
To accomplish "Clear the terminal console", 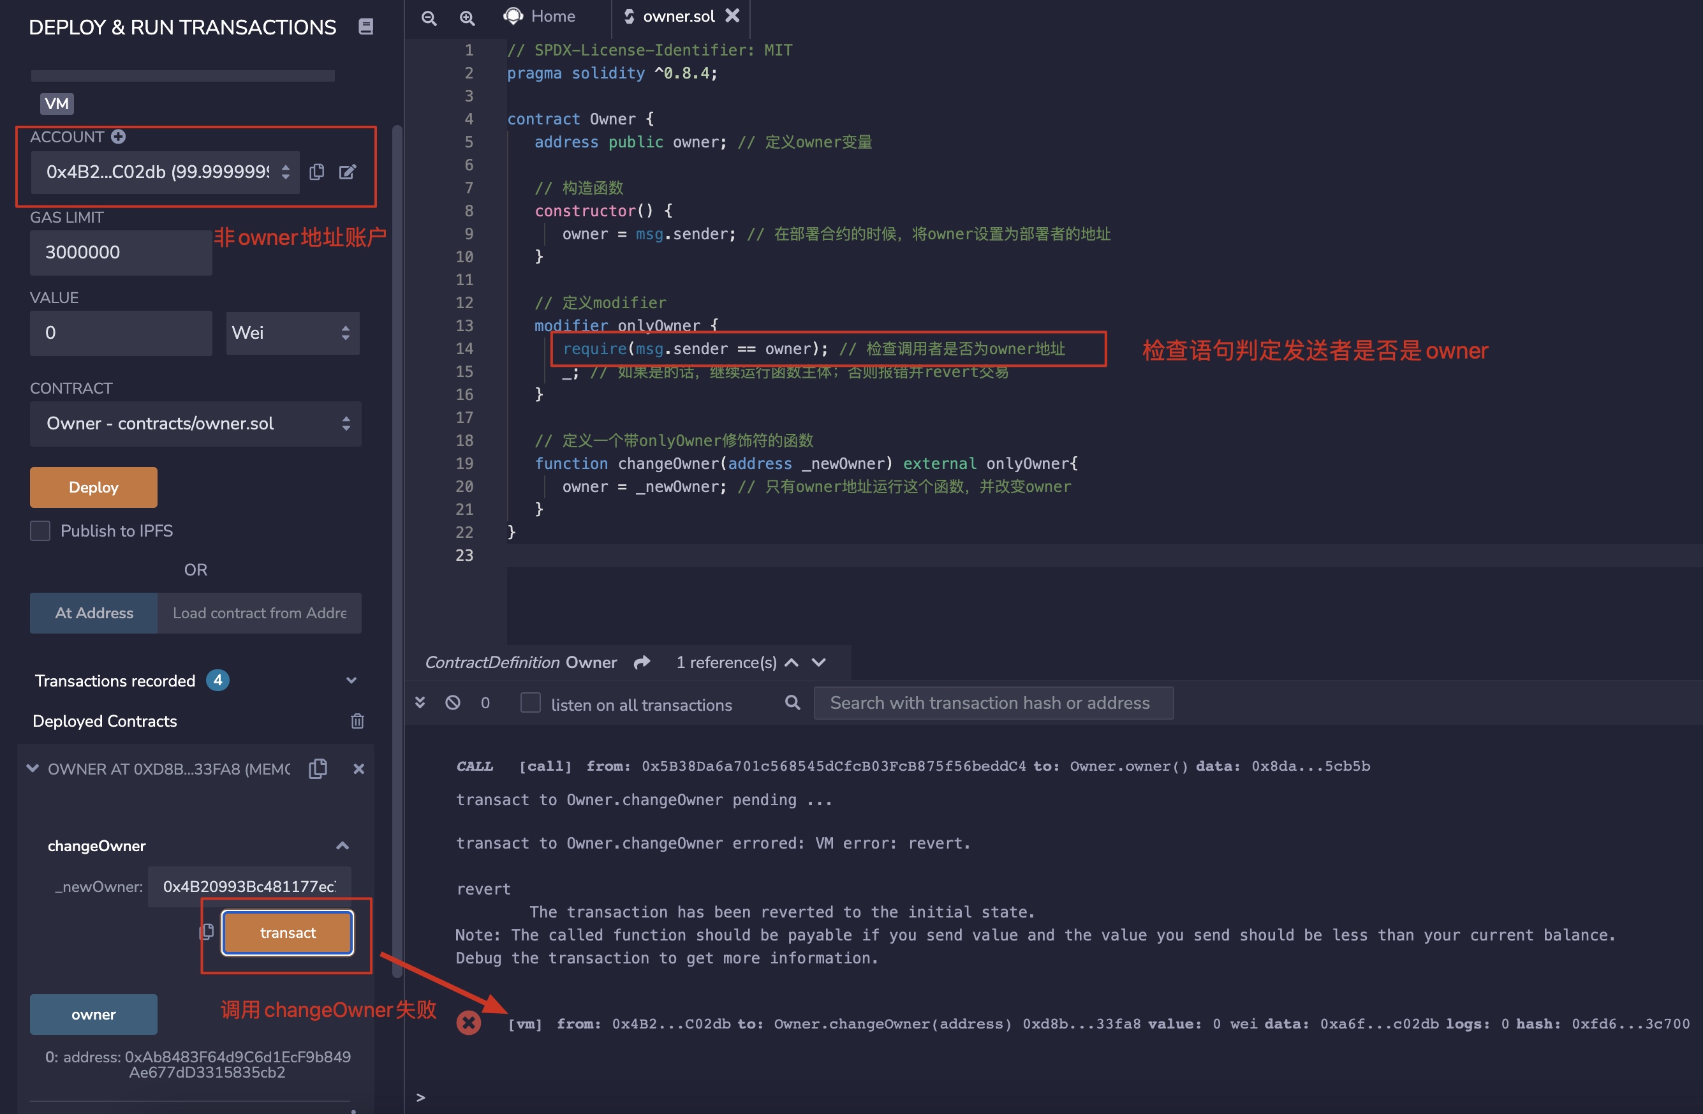I will click(x=453, y=703).
